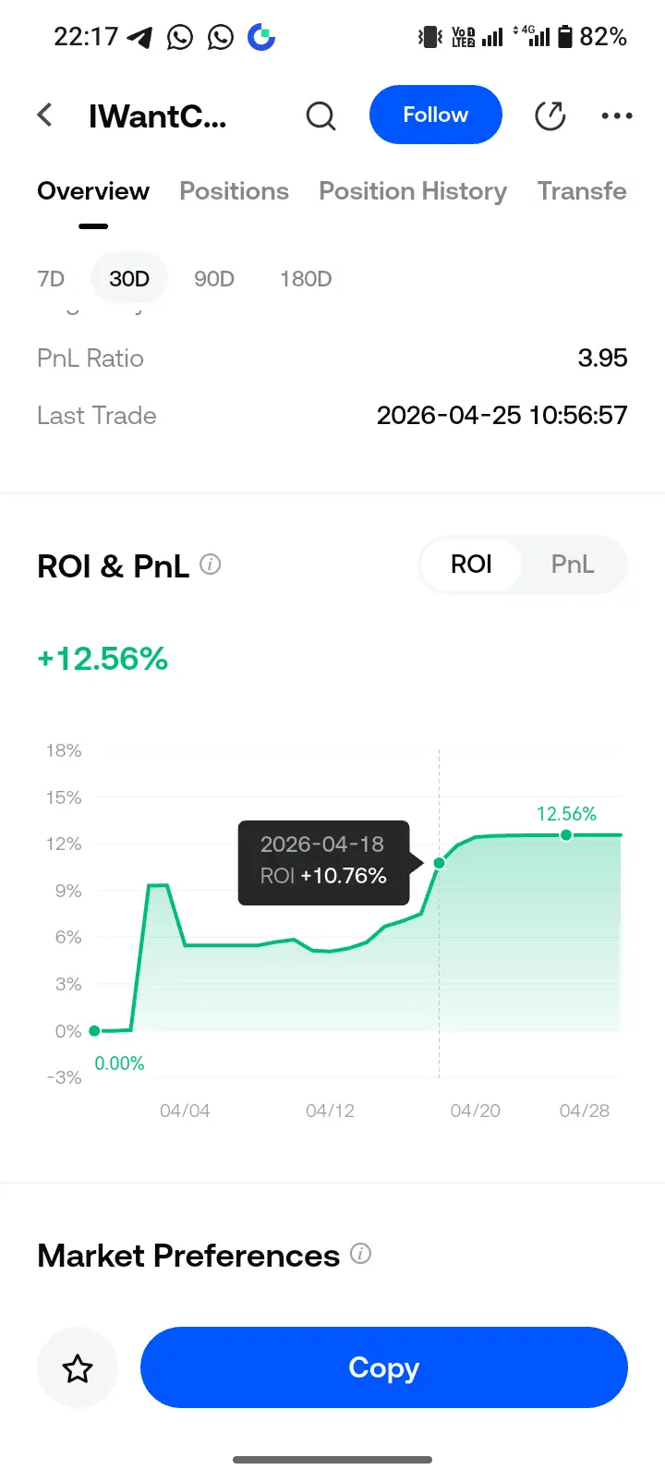
Task: Select the 90D time range
Action: 214,279
